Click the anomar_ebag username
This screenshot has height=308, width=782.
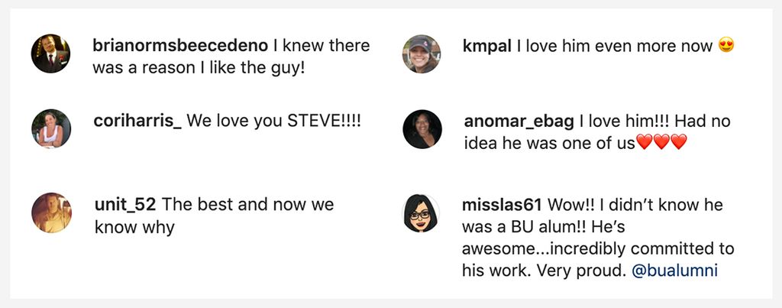519,121
